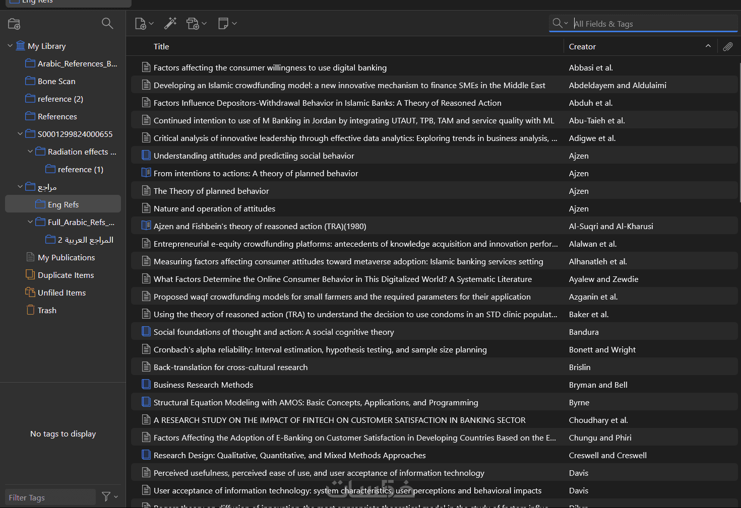
Task: Click the New Collection icon
Action: [14, 24]
